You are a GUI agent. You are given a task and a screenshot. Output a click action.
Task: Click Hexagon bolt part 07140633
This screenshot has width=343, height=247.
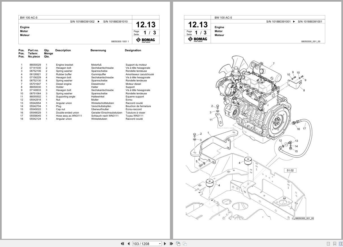[35, 90]
